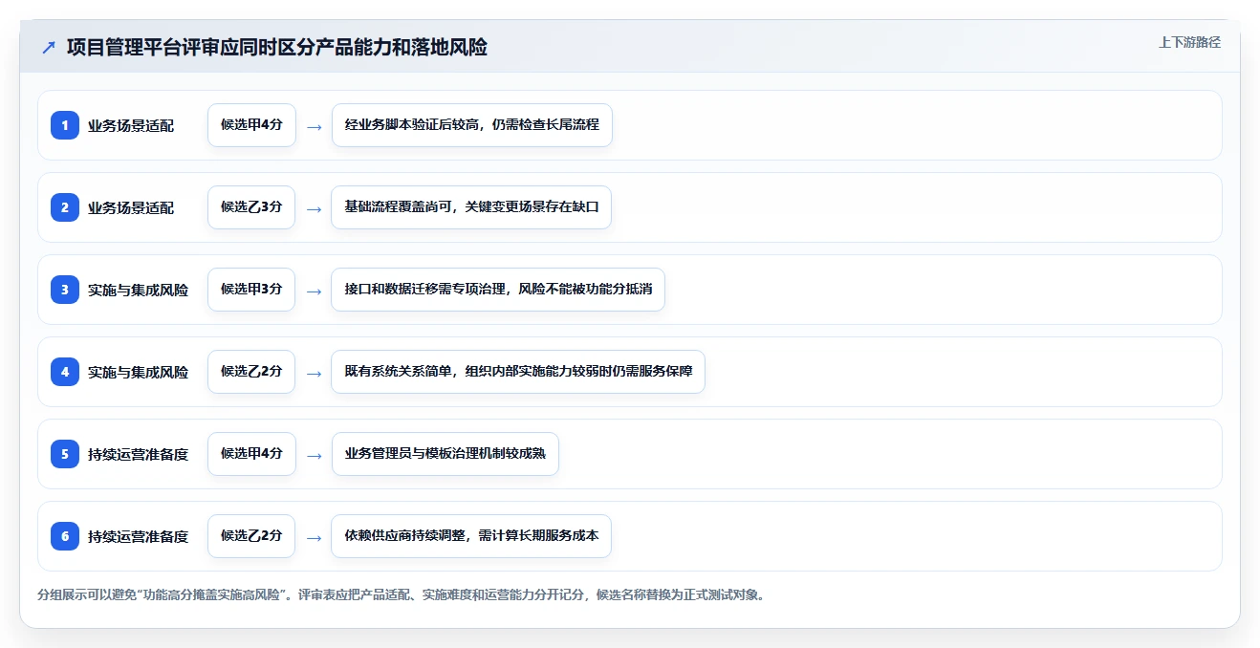Select step number badge 1
1260x648 pixels.
[65, 125]
